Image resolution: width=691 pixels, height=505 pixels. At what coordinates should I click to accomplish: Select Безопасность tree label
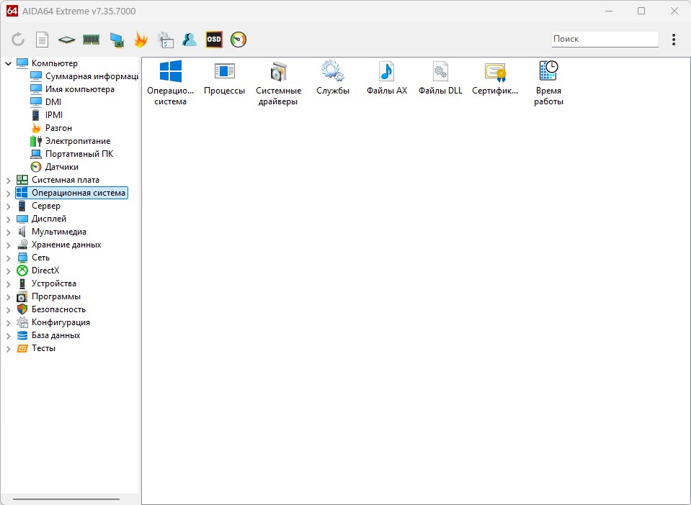point(58,309)
